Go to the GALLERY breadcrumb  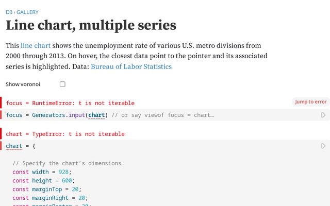[x=27, y=12]
